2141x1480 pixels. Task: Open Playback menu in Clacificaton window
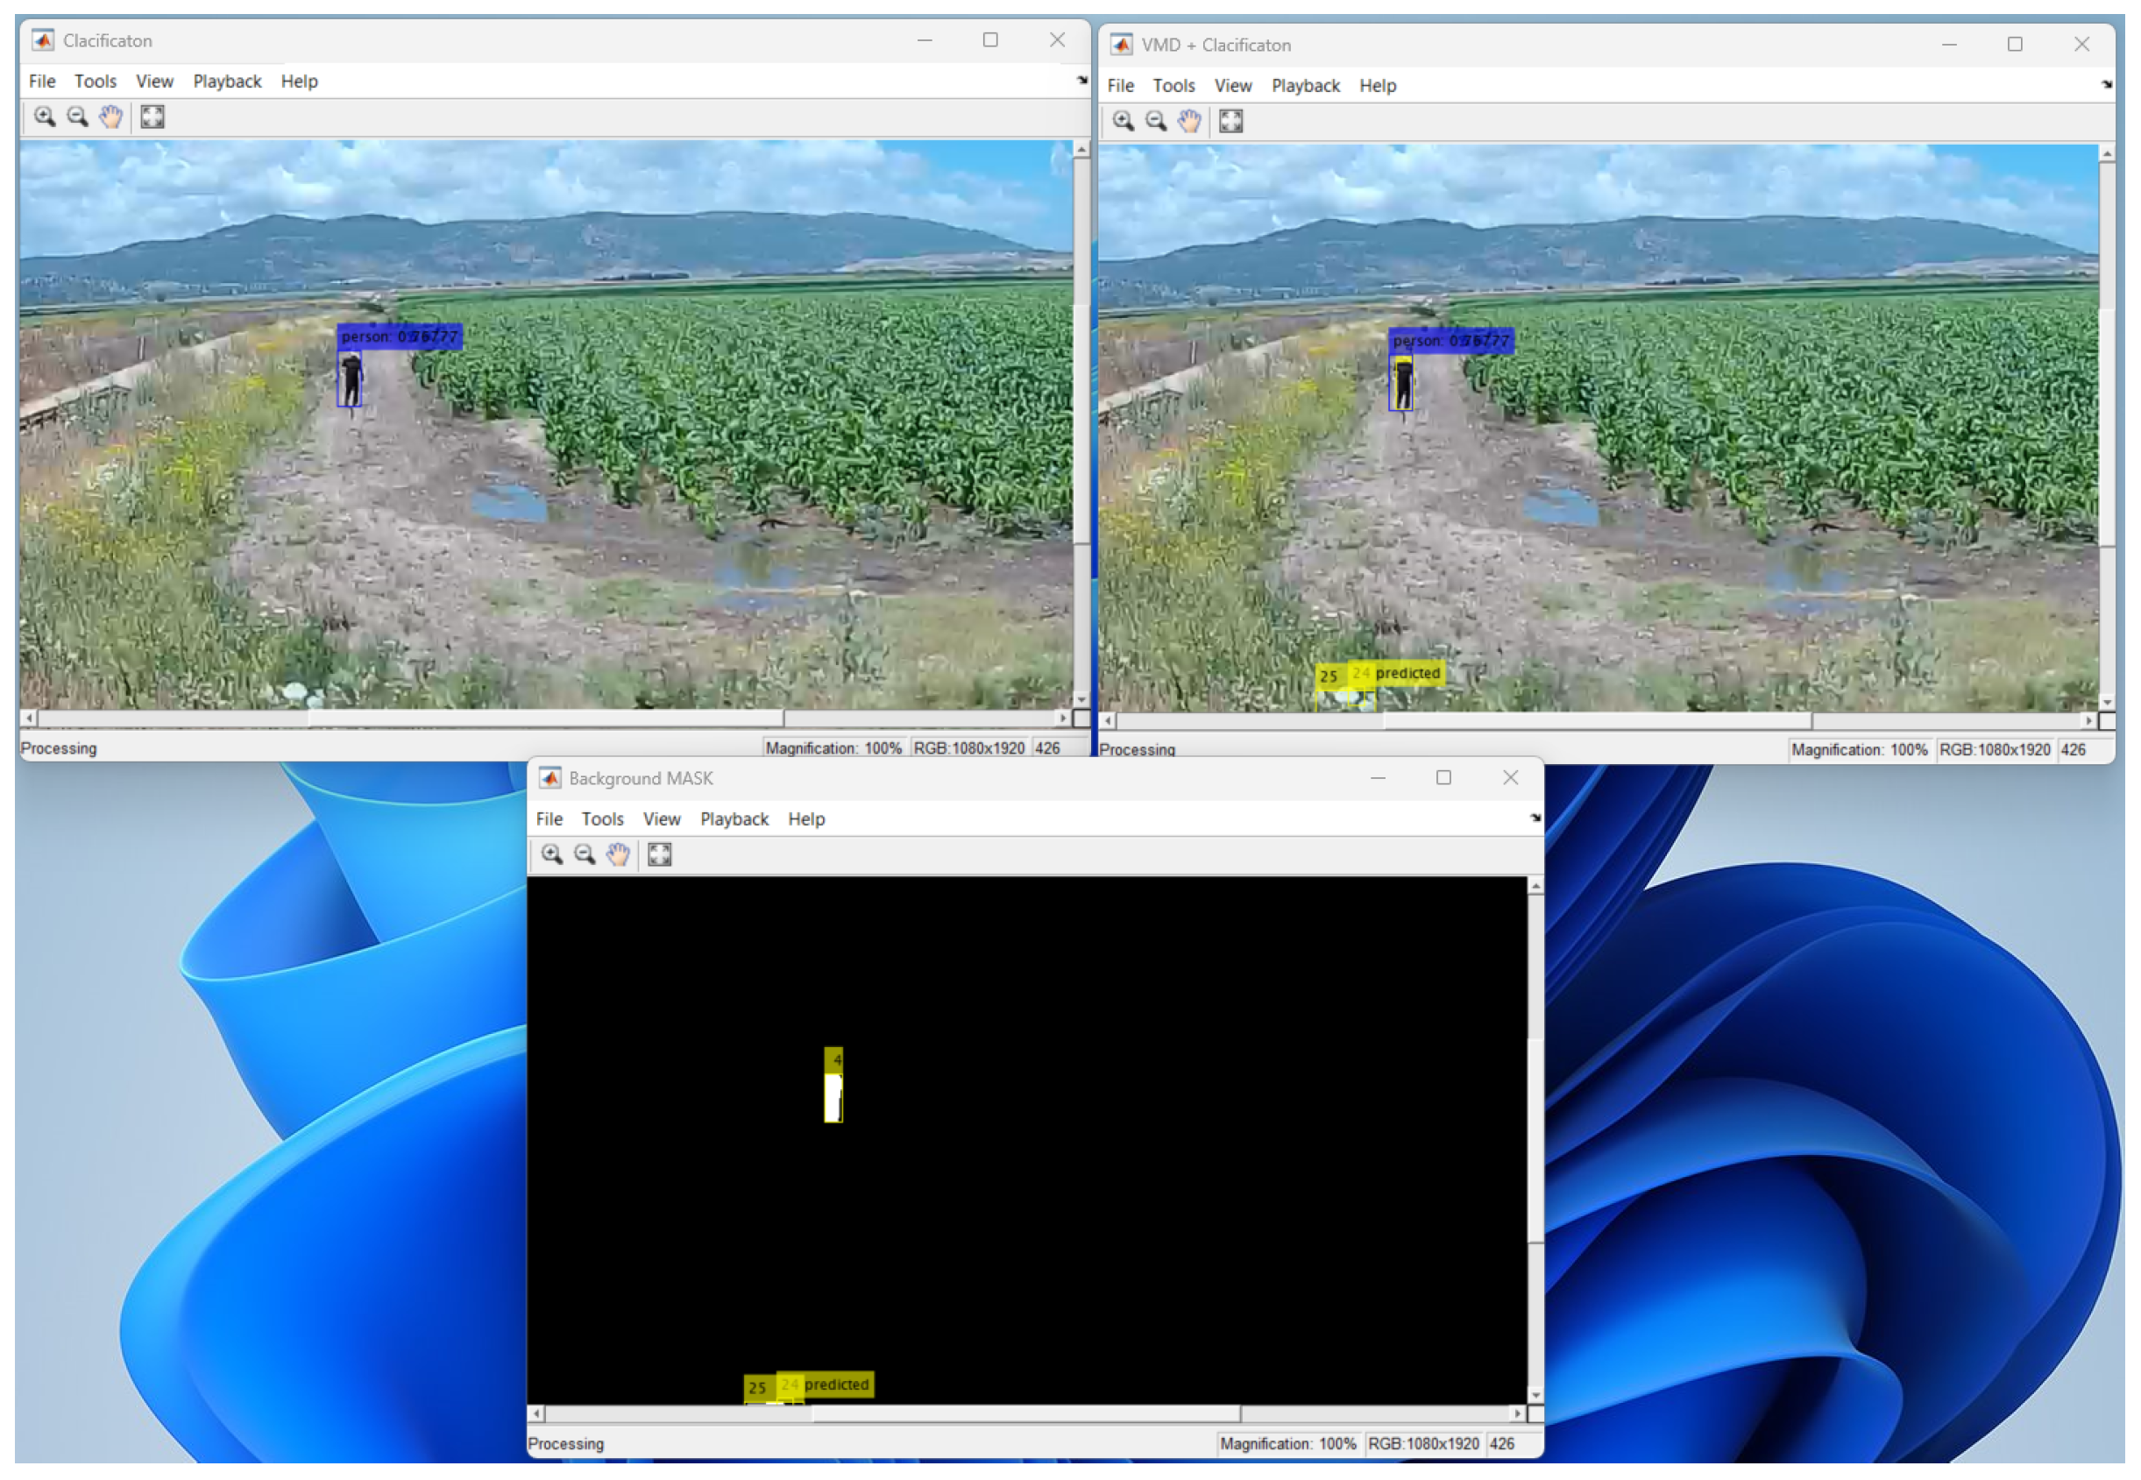227,81
